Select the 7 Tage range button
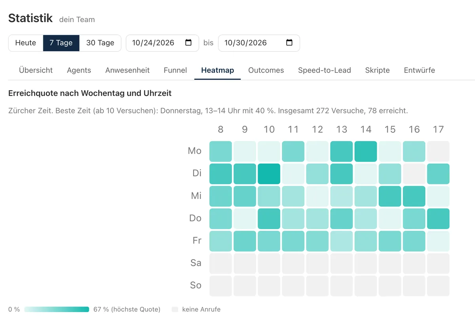This screenshot has width=475, height=318. pyautogui.click(x=61, y=43)
